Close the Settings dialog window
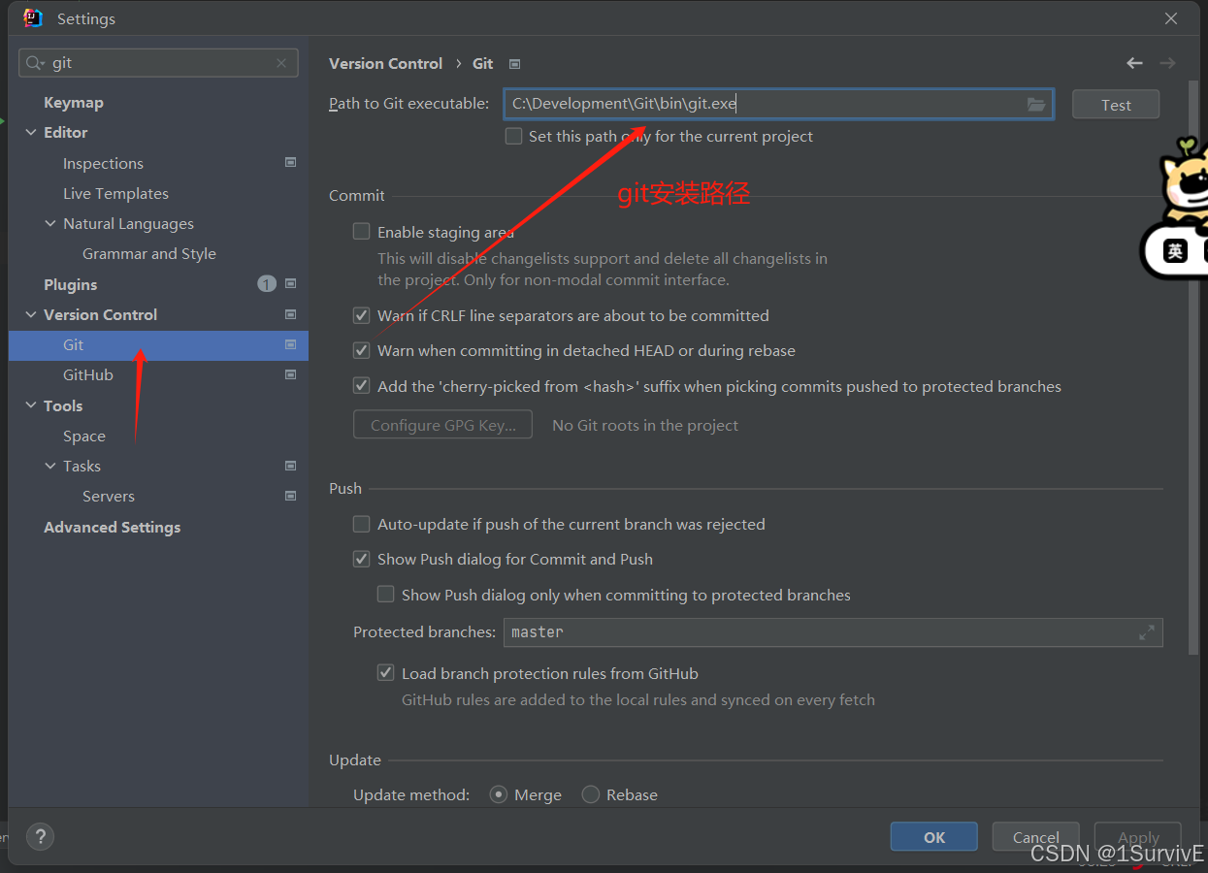The height and width of the screenshot is (873, 1208). point(1171,18)
